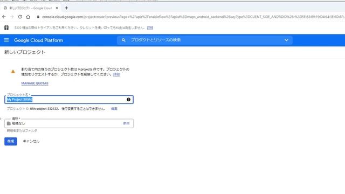The height and width of the screenshot is (194, 345).
Task: Click the quota warning triangle icon
Action: click(13, 71)
